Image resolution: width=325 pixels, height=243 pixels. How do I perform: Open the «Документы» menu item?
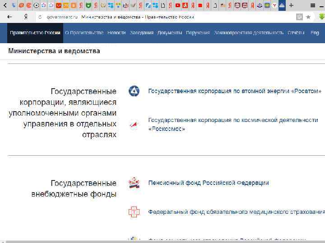pyautogui.click(x=170, y=33)
